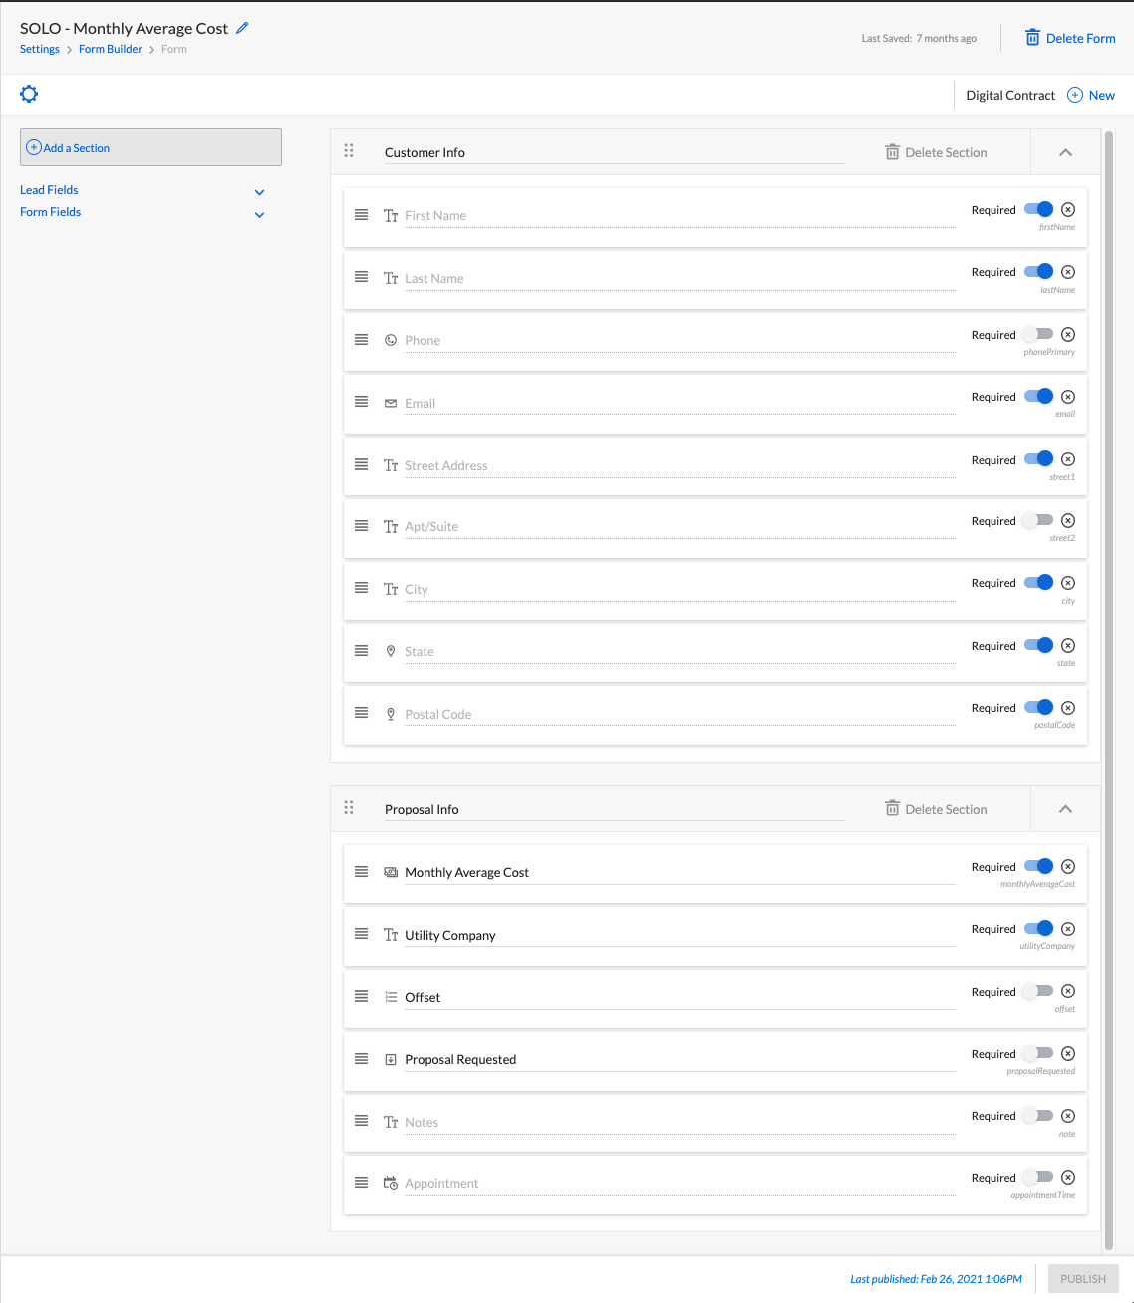This screenshot has height=1303, width=1134.
Task: Click the vertical scrollbar on the right
Action: (1109, 688)
